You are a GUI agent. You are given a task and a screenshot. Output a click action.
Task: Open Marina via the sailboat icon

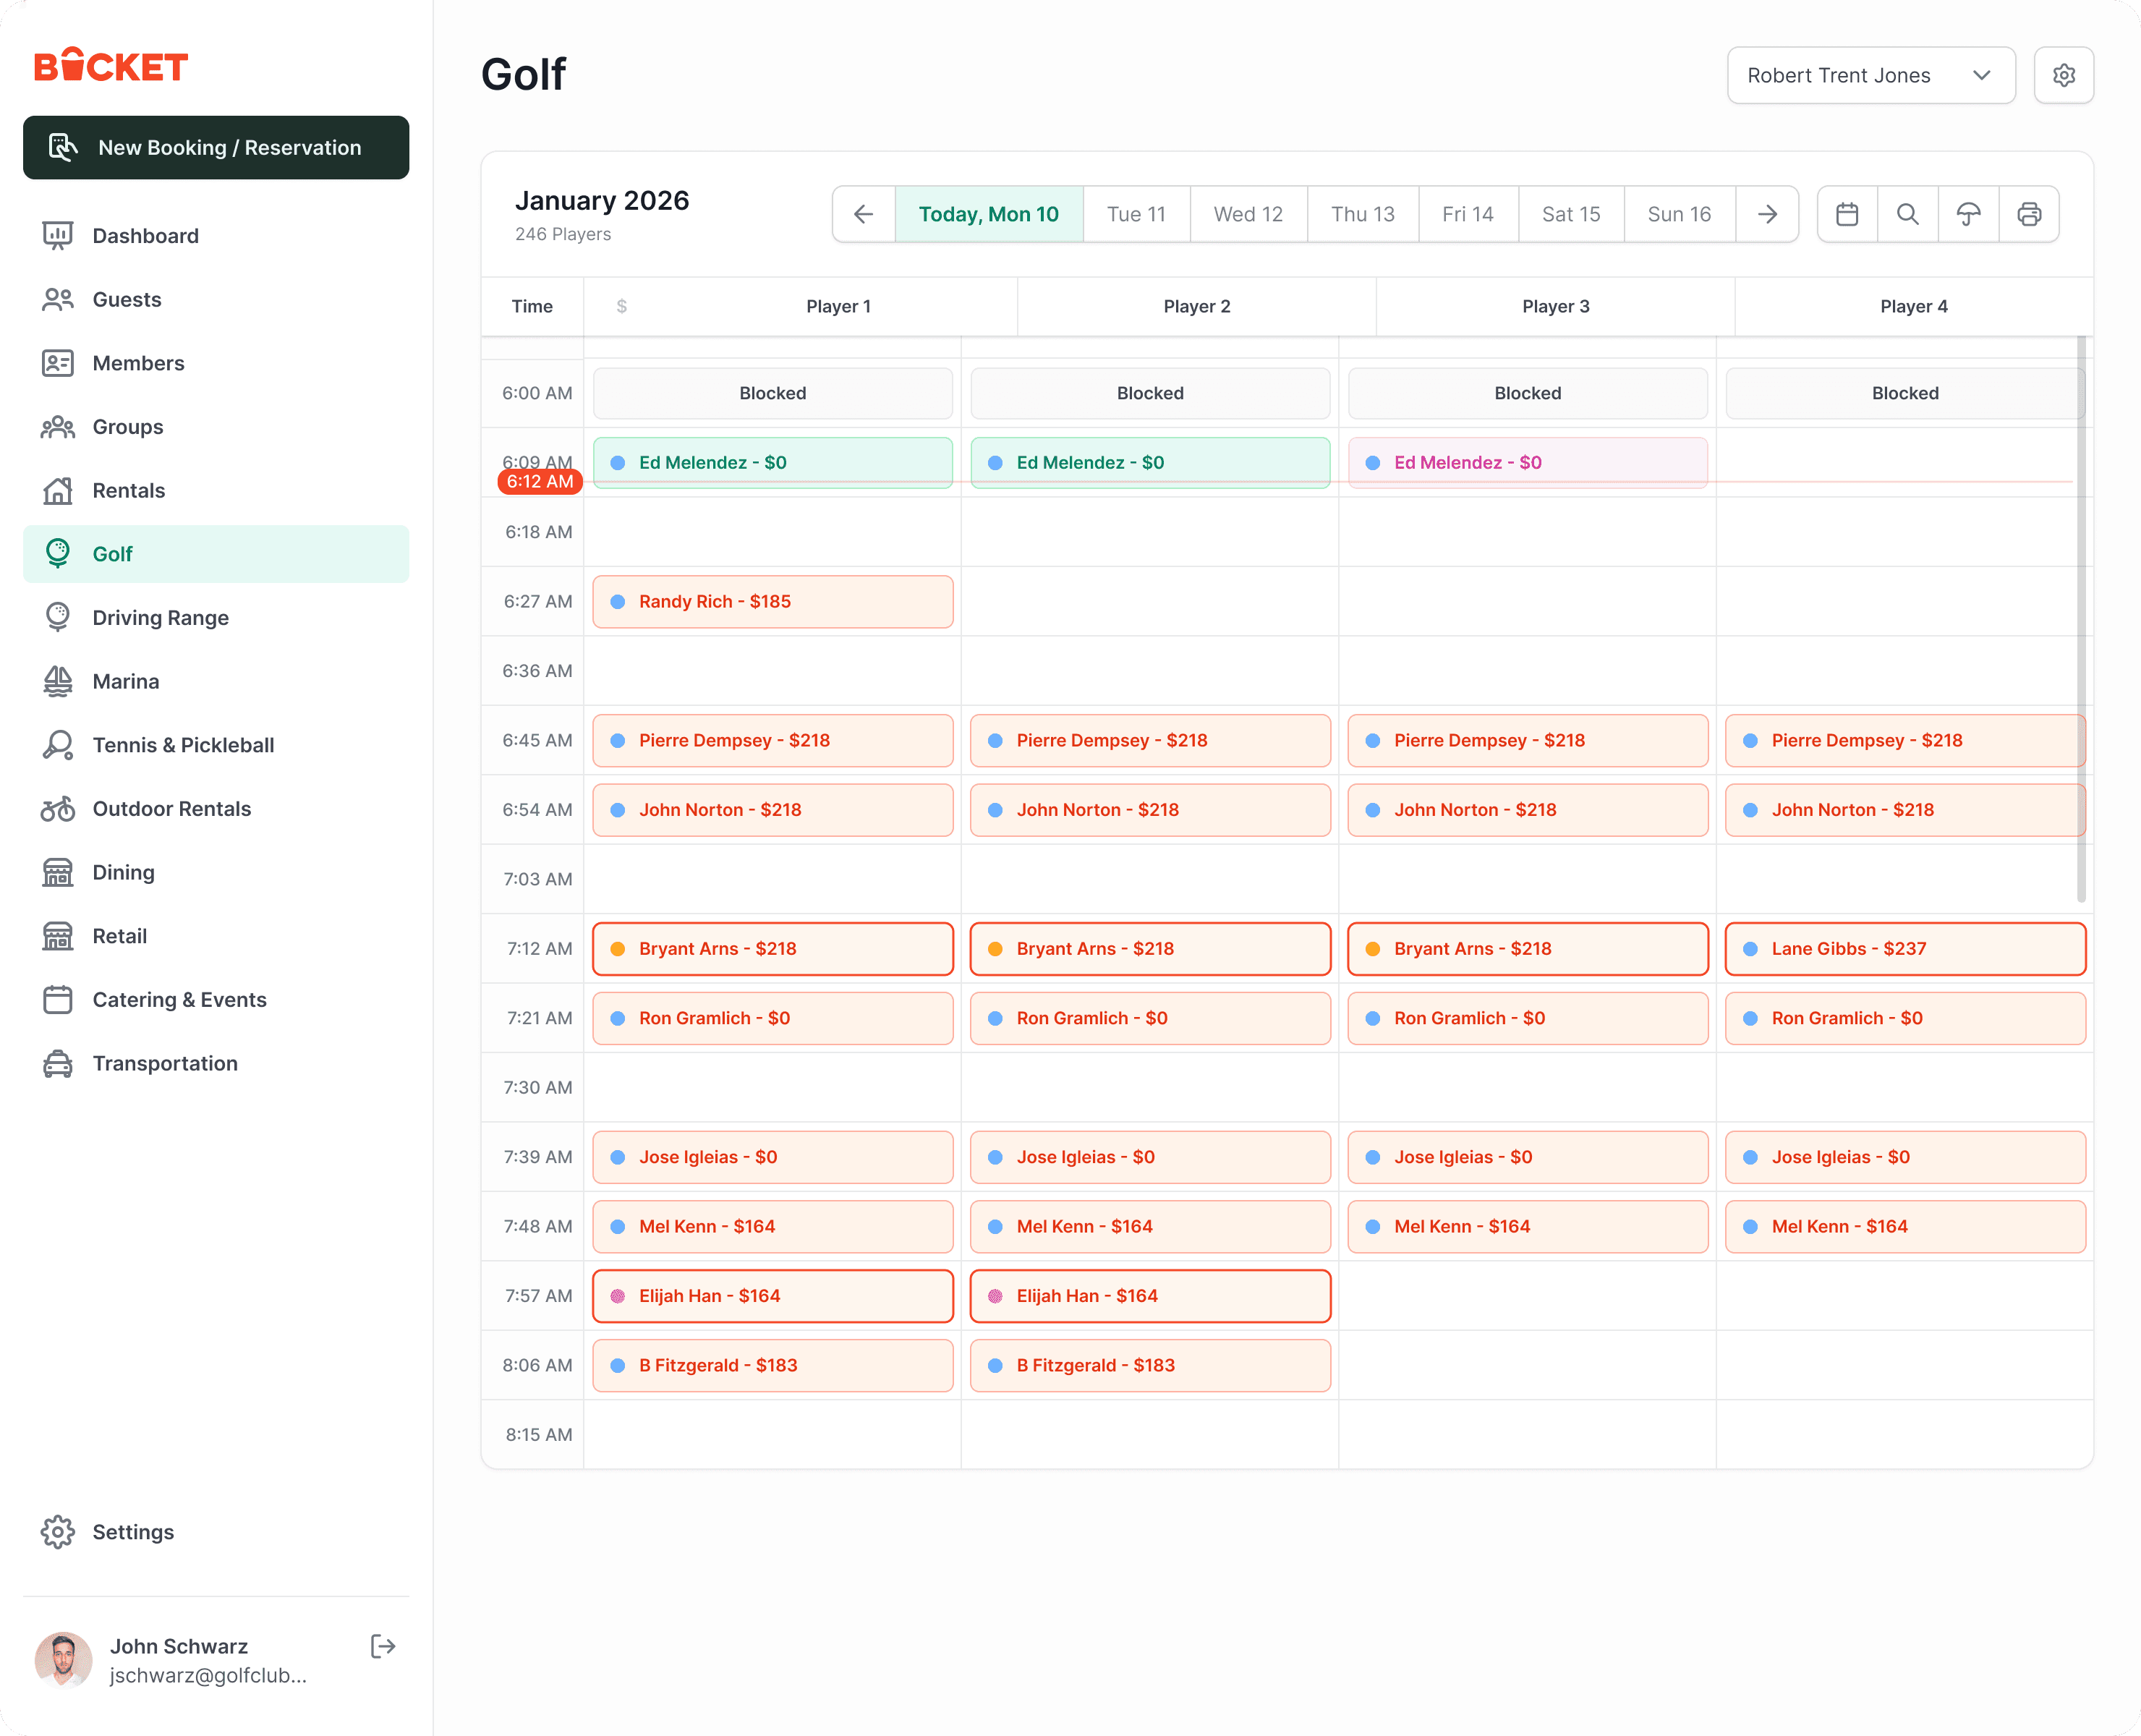58,681
